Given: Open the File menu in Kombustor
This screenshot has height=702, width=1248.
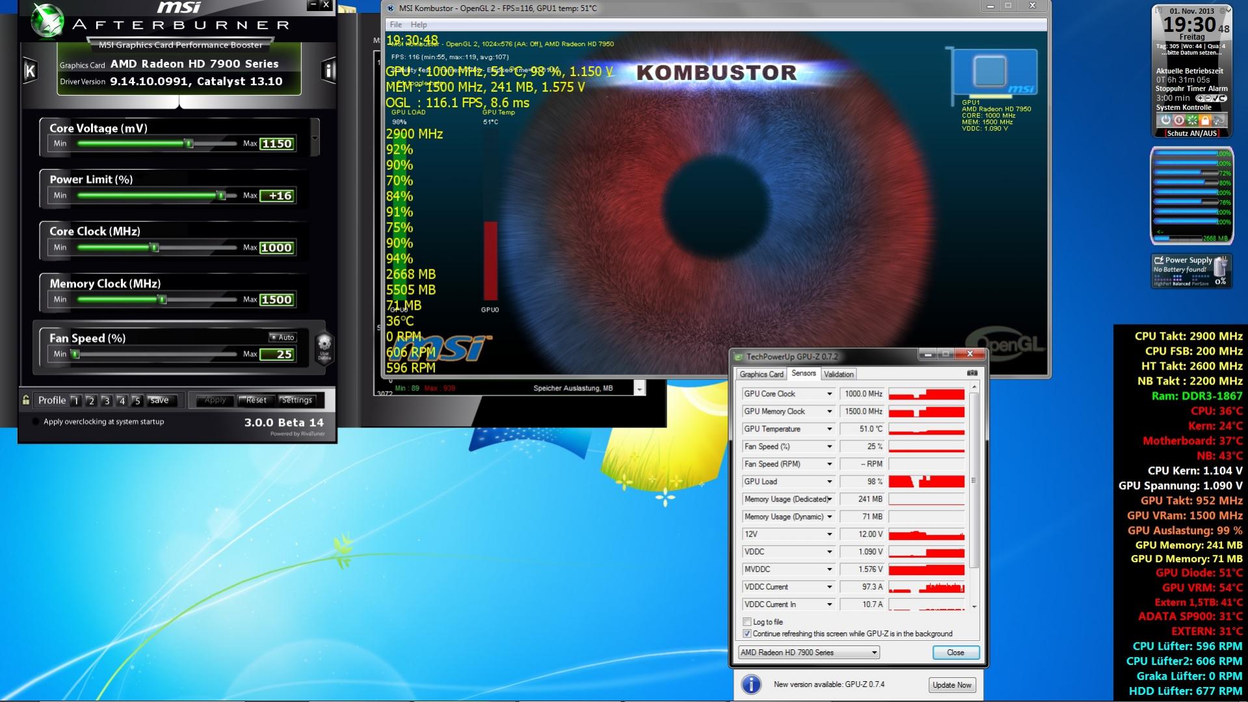Looking at the screenshot, I should pyautogui.click(x=395, y=25).
